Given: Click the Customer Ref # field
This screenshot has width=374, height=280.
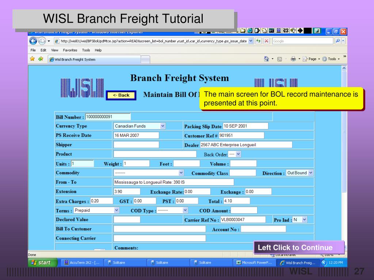Looking at the screenshot, I should coord(241,136).
